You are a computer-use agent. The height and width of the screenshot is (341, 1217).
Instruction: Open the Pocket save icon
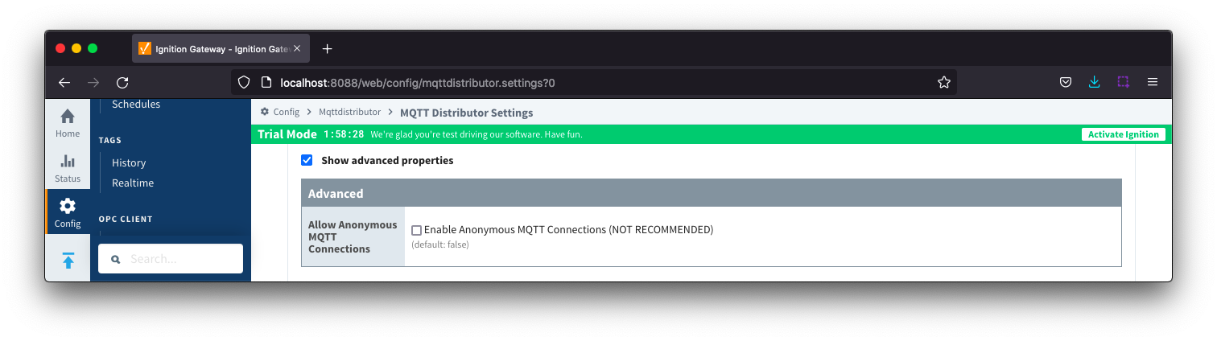tap(1065, 82)
